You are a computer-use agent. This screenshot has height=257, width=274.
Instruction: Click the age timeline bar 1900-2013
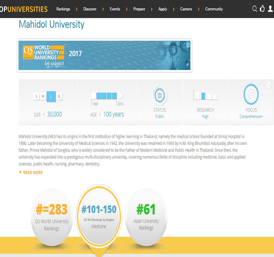(106, 96)
